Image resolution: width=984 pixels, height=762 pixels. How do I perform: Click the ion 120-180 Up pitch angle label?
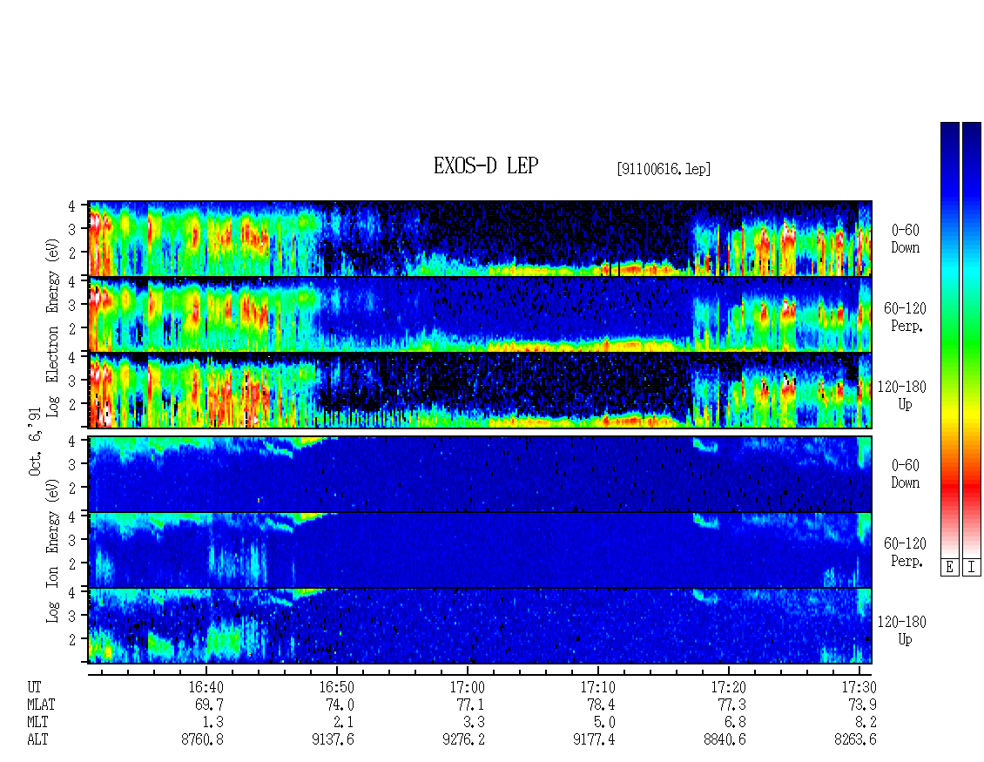[x=902, y=631]
